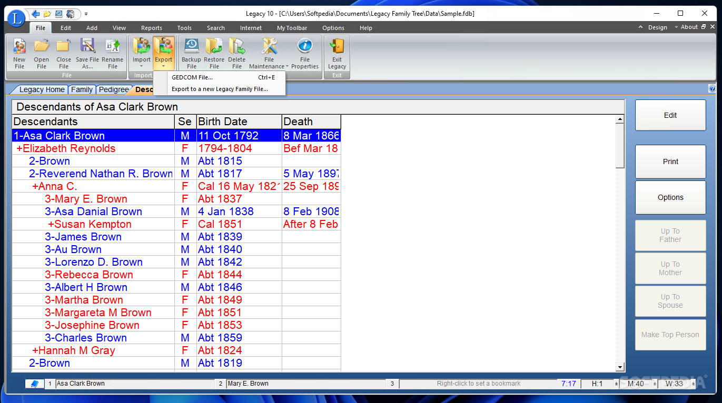
Task: Switch to the Tools ribbon tab
Action: [184, 28]
